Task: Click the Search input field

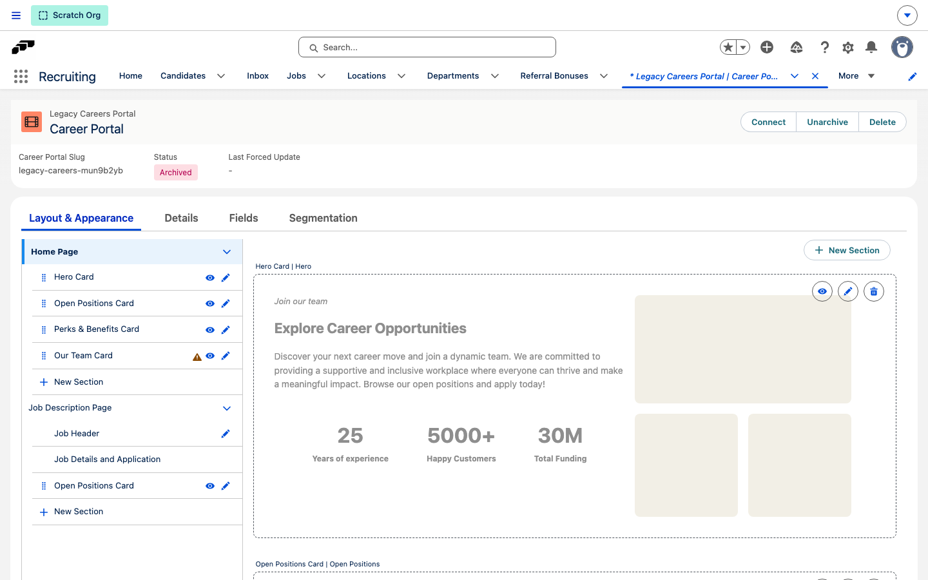Action: tap(427, 47)
